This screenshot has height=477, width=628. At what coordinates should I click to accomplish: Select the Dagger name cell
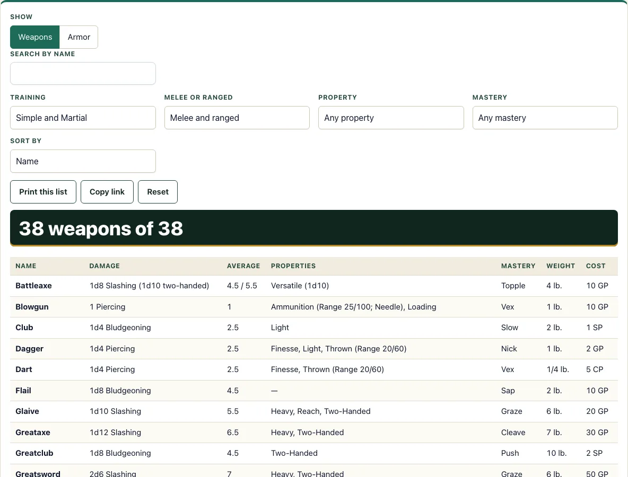[x=30, y=349]
